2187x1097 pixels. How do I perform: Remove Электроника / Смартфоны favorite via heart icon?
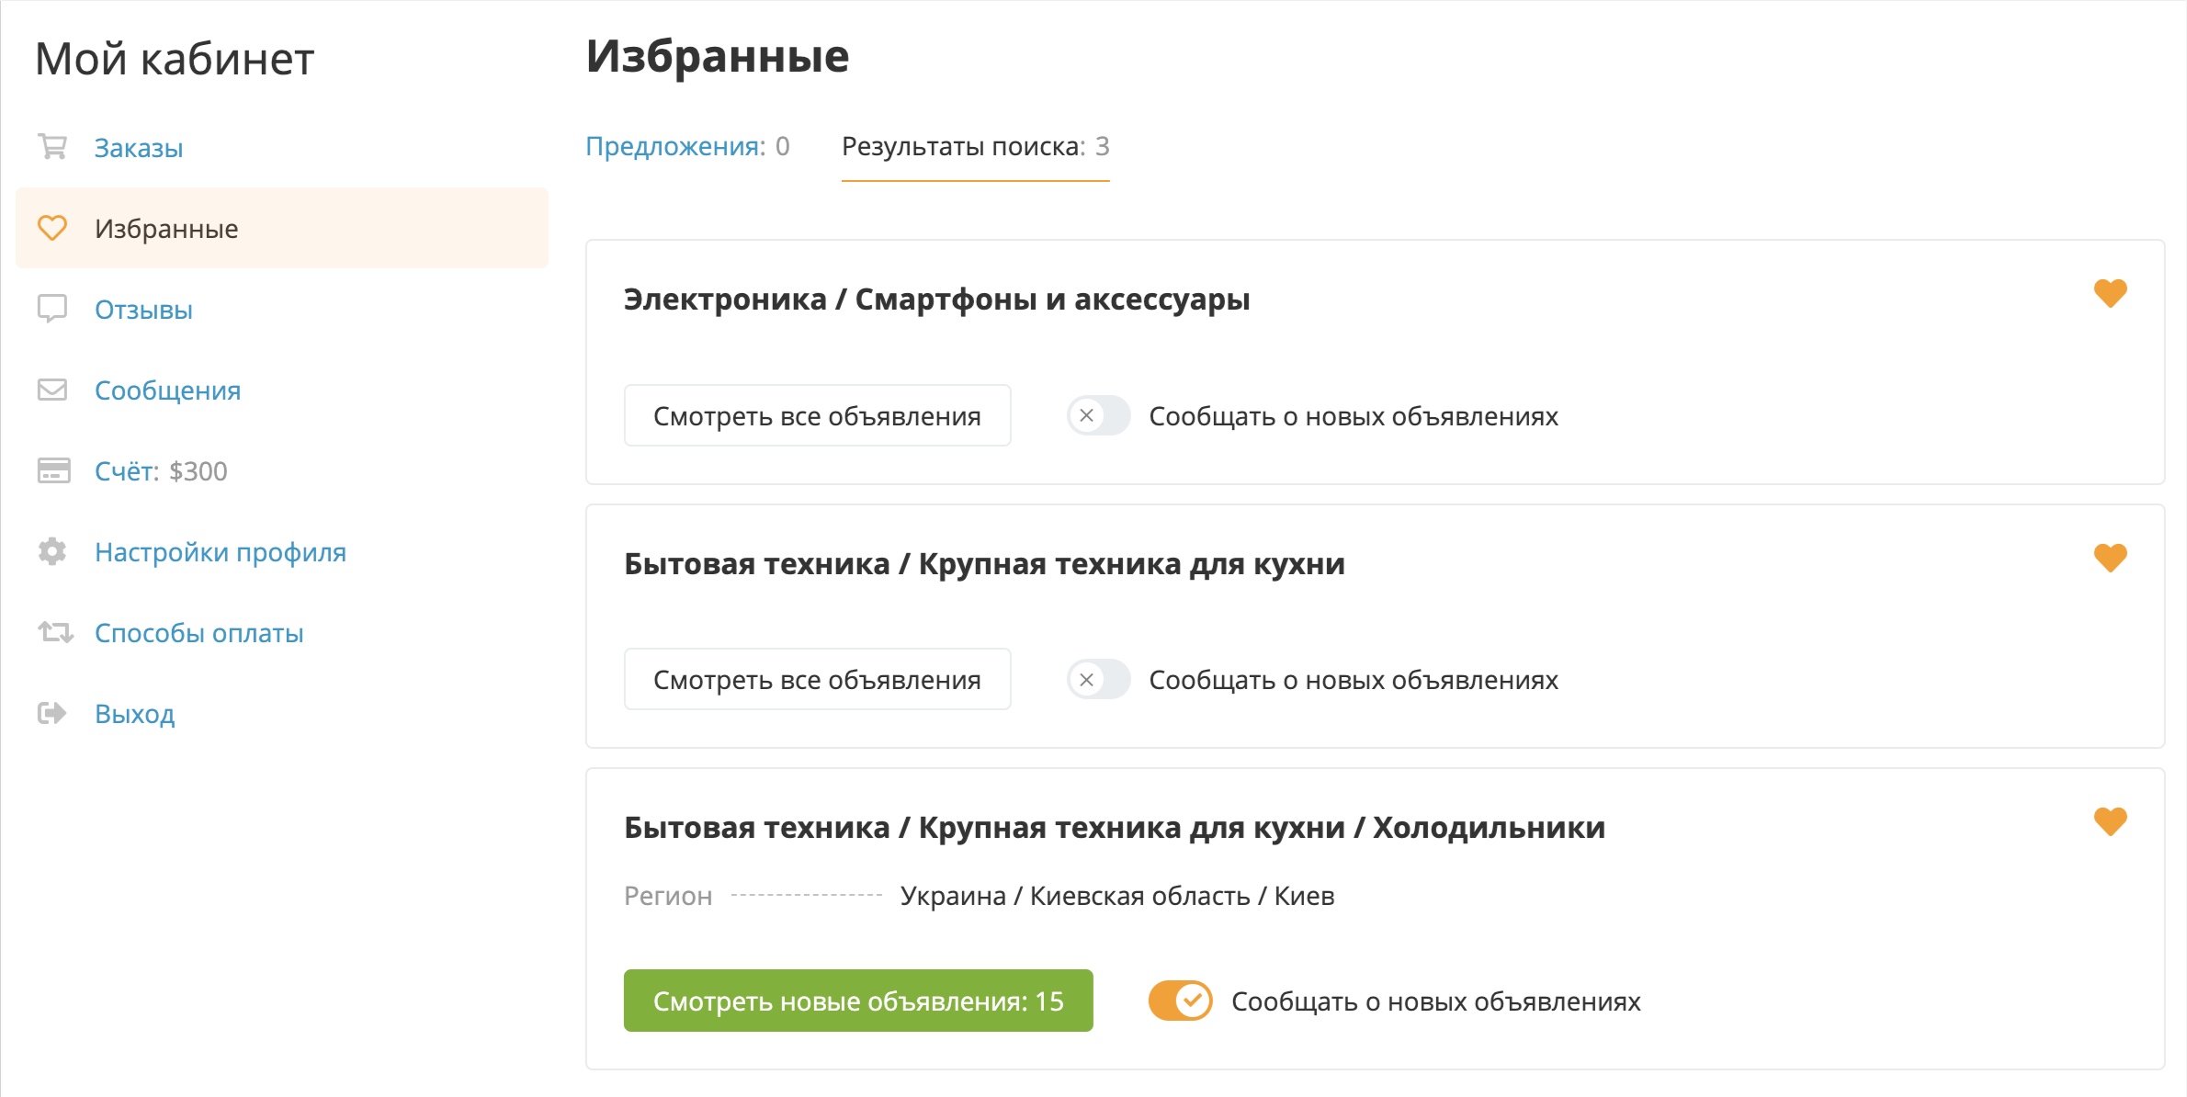click(2111, 293)
